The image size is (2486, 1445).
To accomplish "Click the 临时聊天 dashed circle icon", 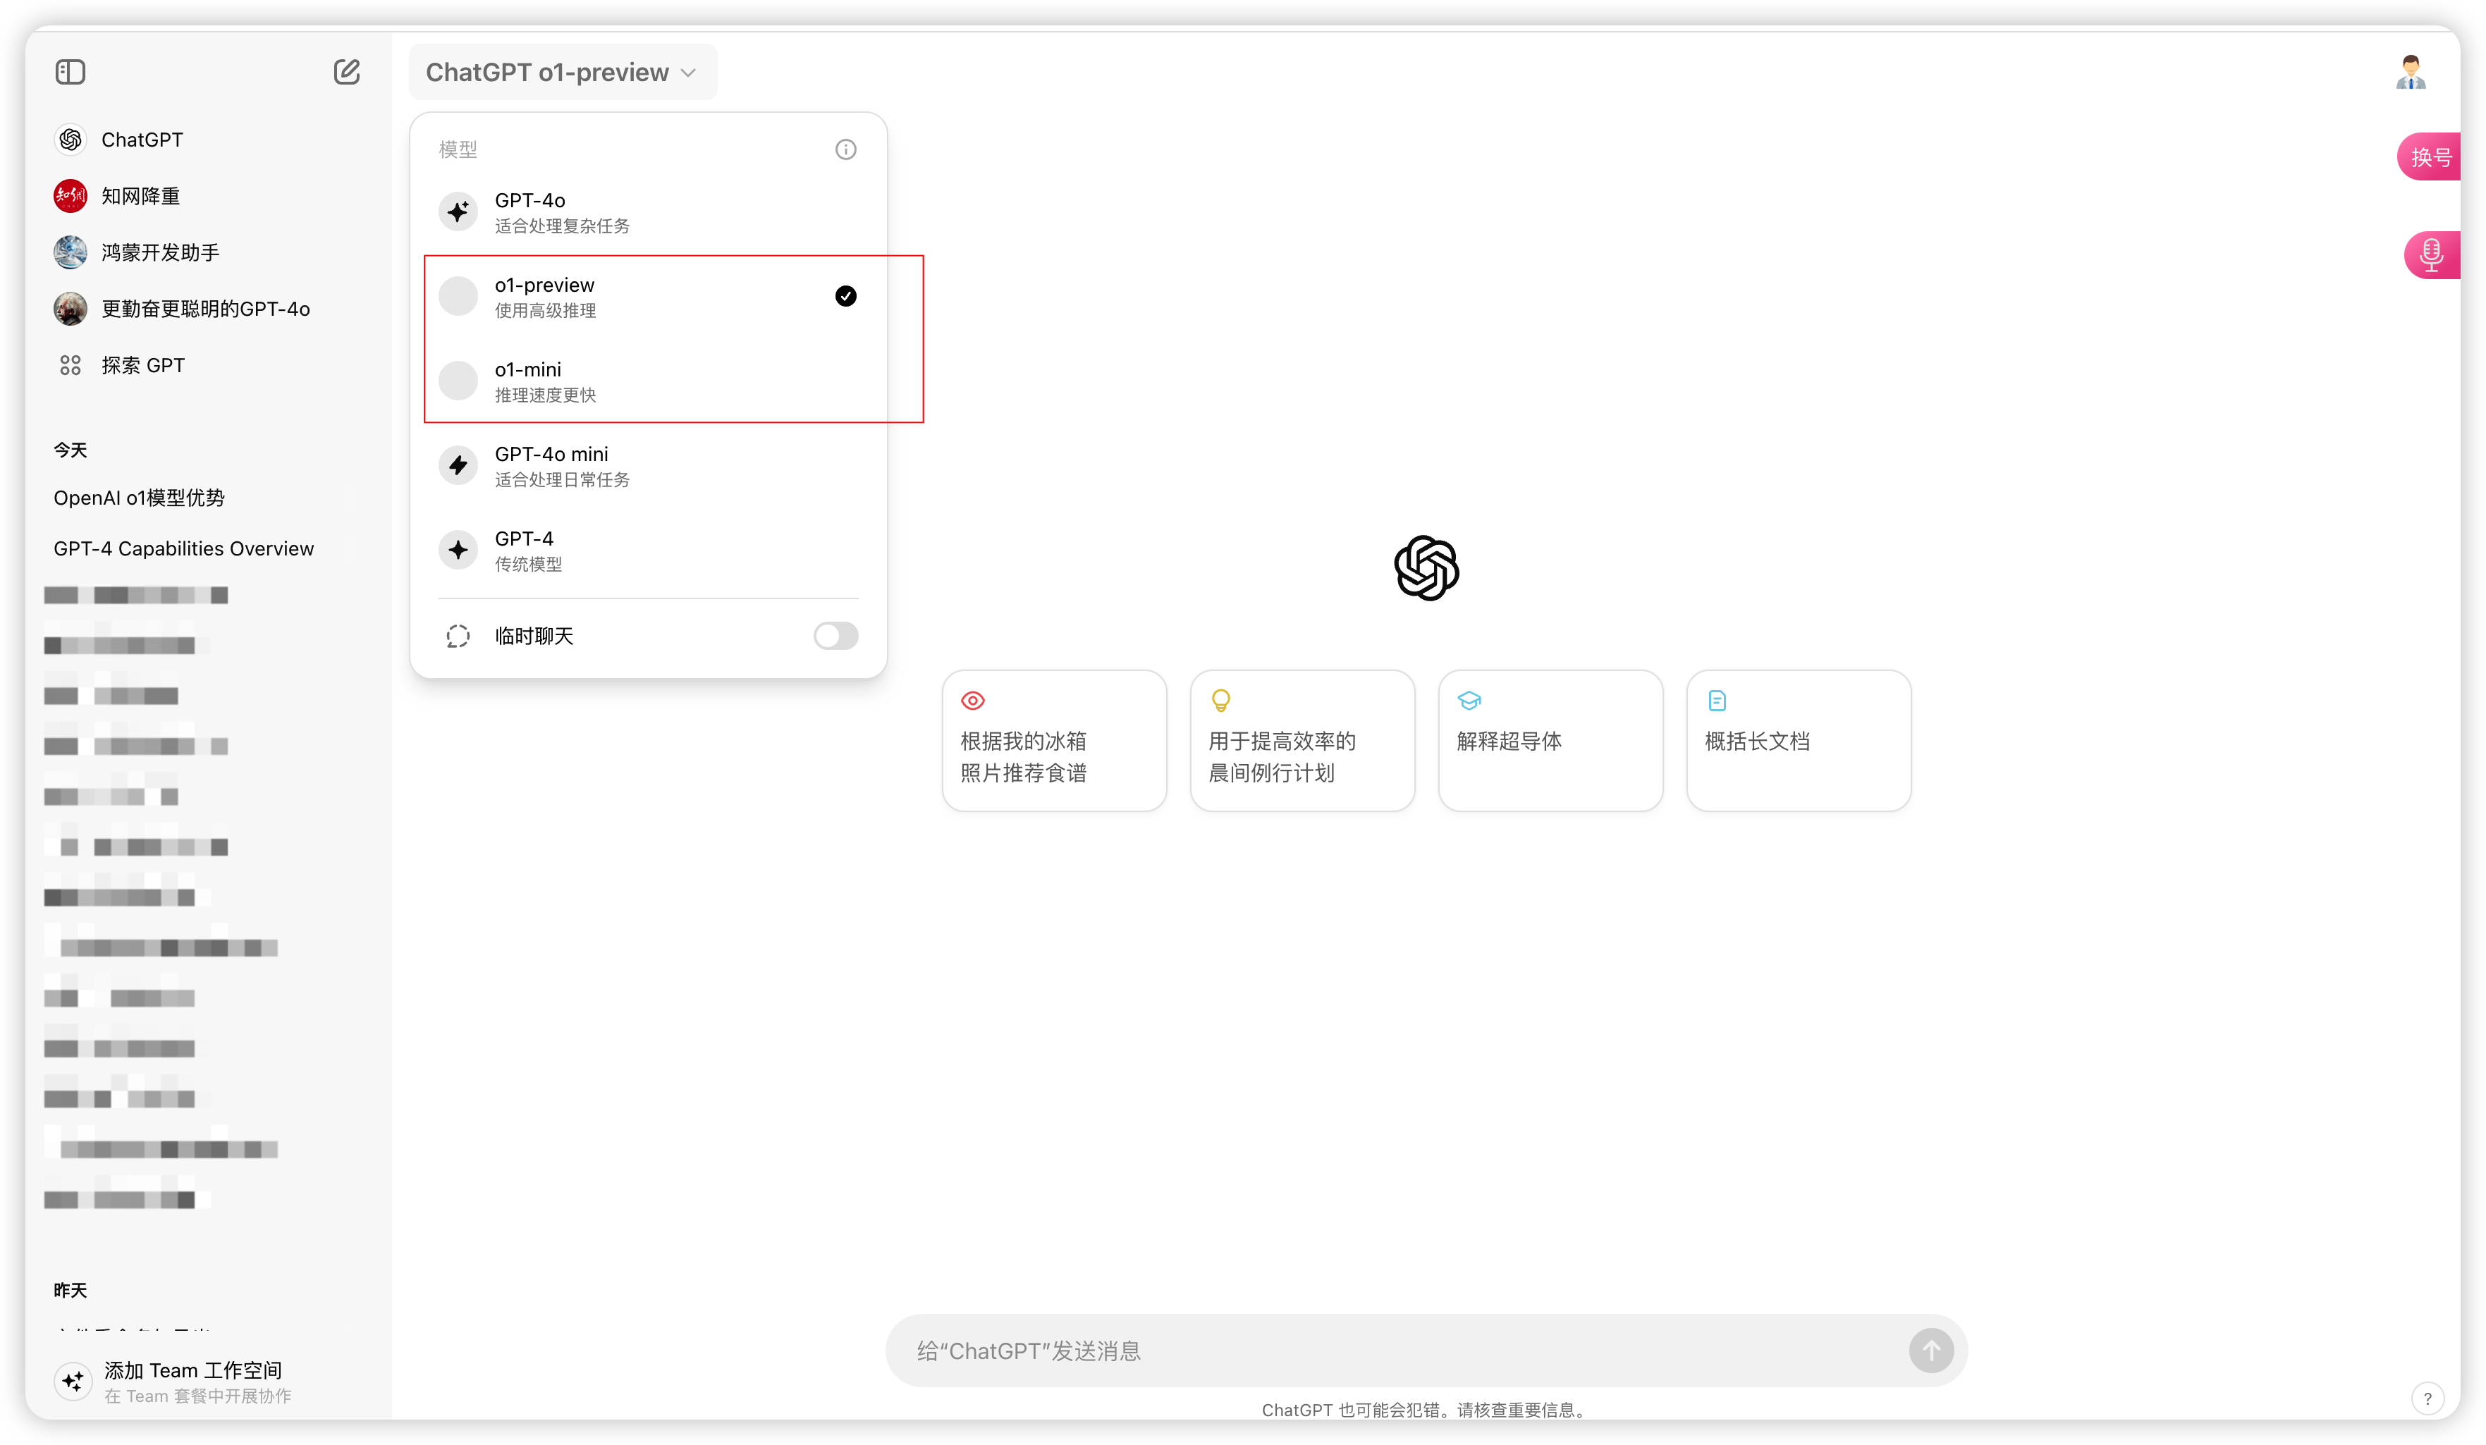I will 458,637.
